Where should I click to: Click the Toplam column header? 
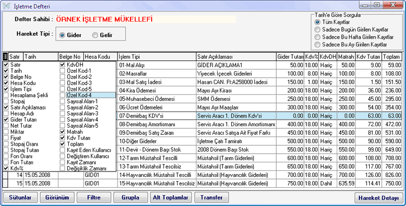click(391, 57)
